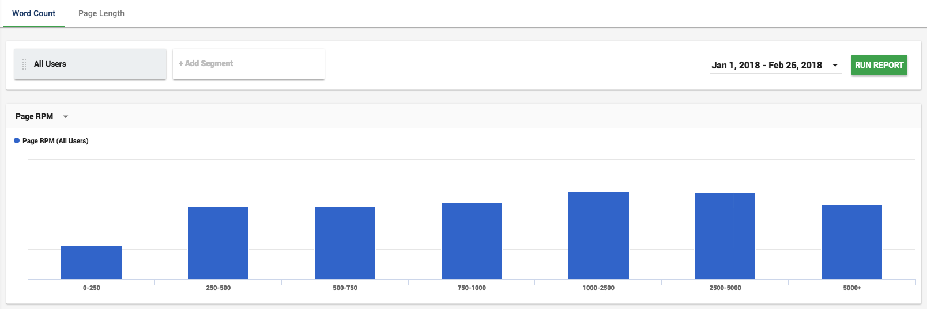
Task: Click the blue Page RPM legend dot
Action: (17, 140)
